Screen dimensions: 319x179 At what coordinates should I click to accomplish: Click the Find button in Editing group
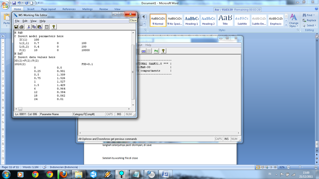(308, 15)
